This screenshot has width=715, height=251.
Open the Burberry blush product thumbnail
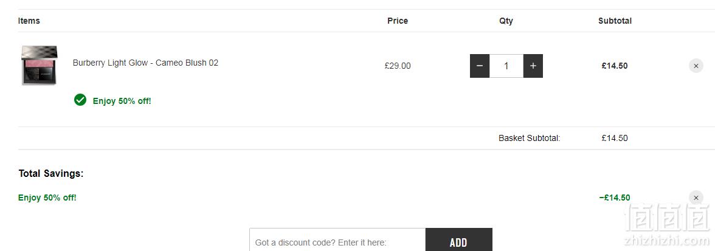(39, 65)
